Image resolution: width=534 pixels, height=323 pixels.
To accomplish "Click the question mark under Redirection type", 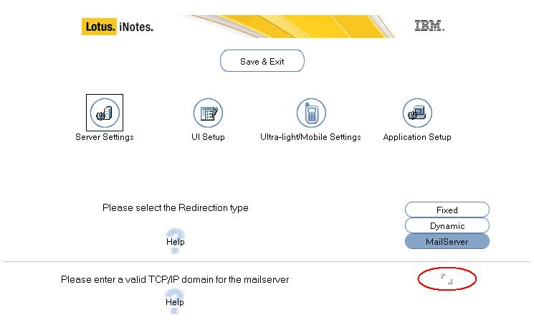I will click(x=175, y=241).
